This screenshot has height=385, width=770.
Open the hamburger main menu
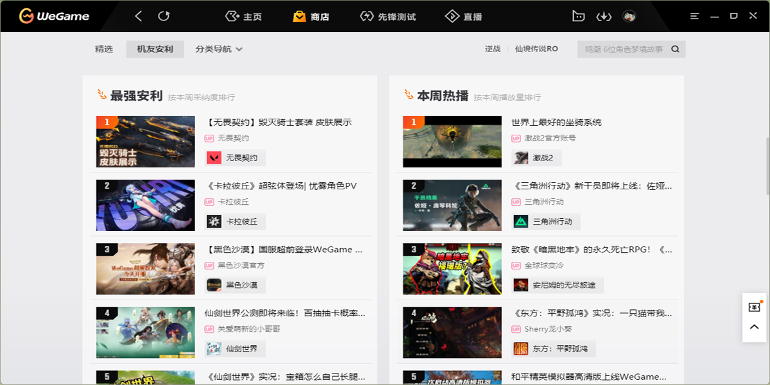point(694,16)
